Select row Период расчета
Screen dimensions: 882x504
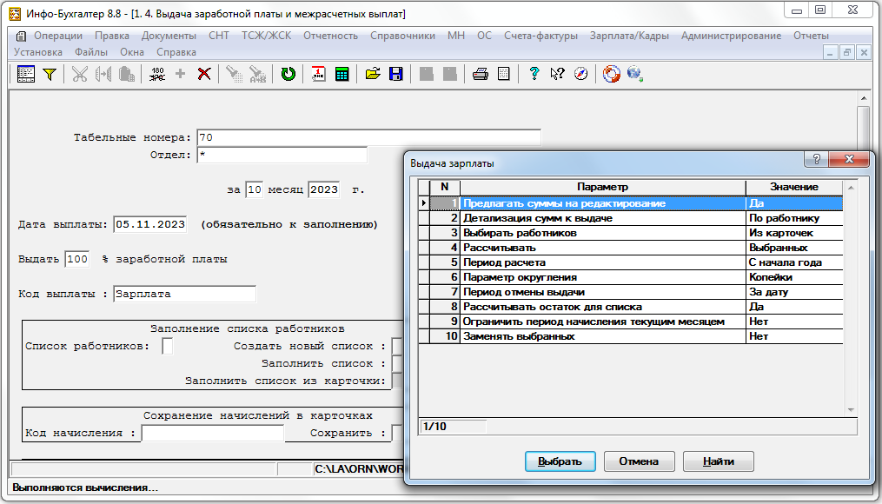point(631,262)
